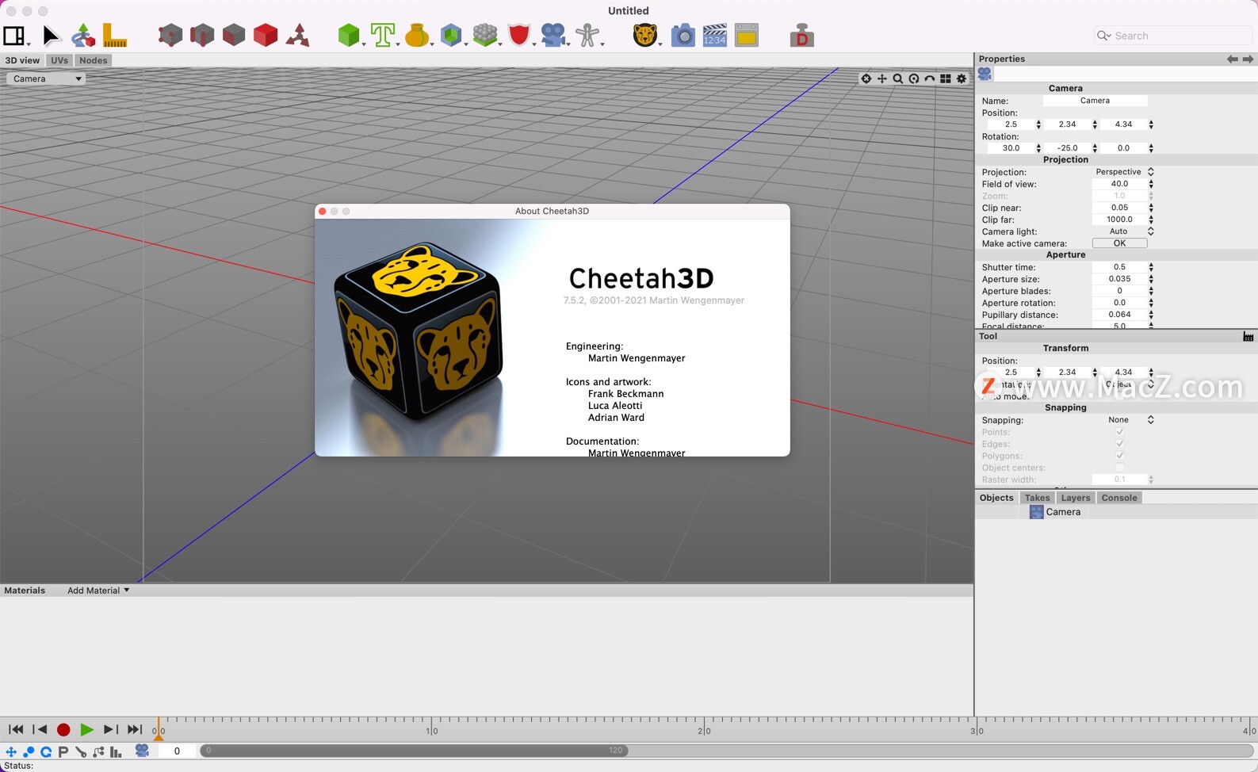Open the blue camera and lights menu
This screenshot has width=1258, height=772.
(x=554, y=36)
